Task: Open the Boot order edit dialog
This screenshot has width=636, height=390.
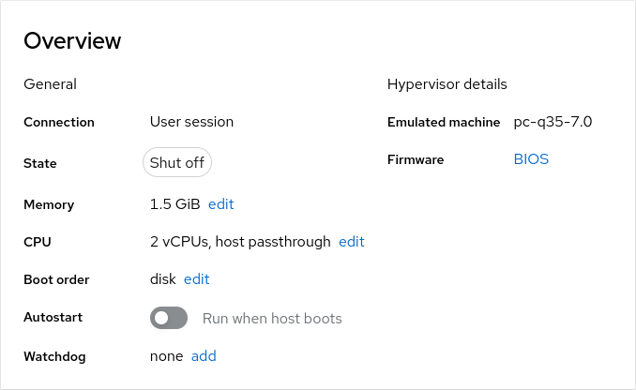Action: pos(196,279)
